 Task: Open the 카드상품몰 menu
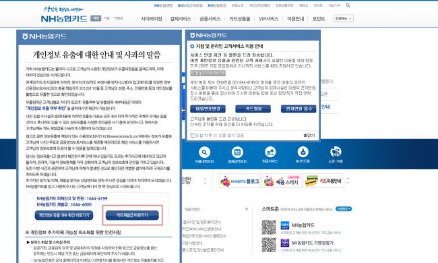[x=240, y=19]
